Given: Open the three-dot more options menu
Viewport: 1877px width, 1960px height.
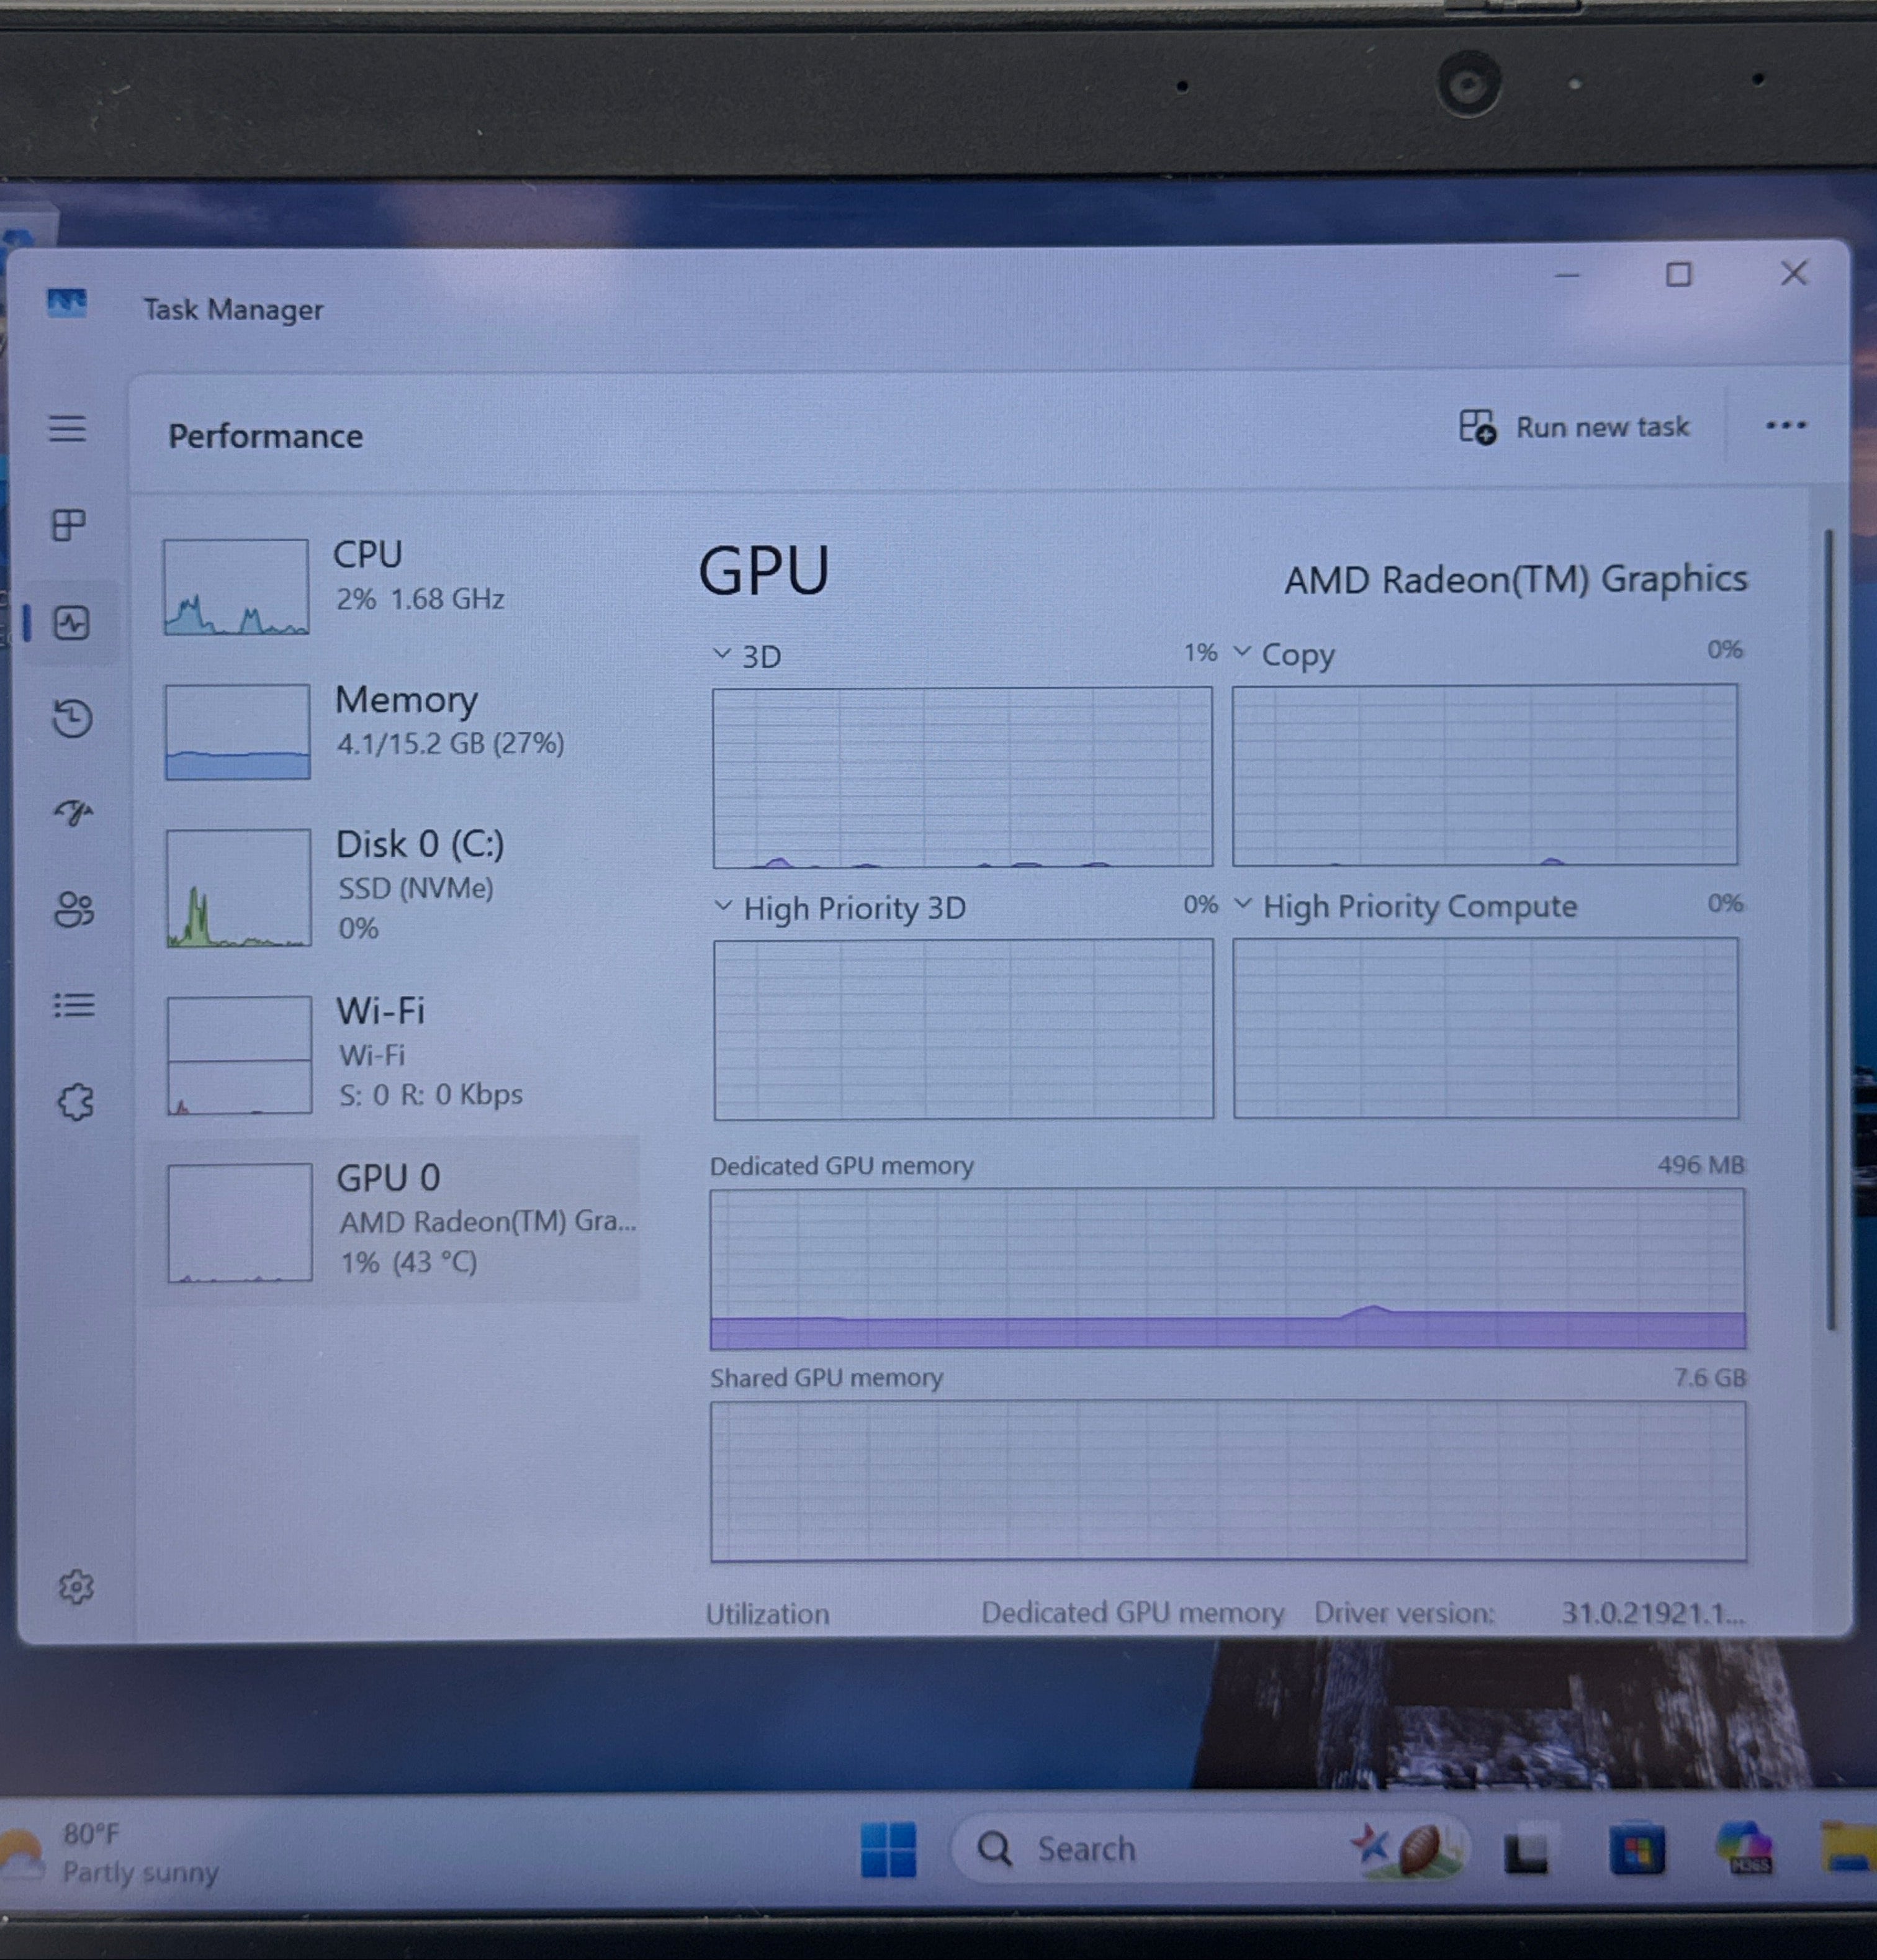Looking at the screenshot, I should coord(1786,425).
